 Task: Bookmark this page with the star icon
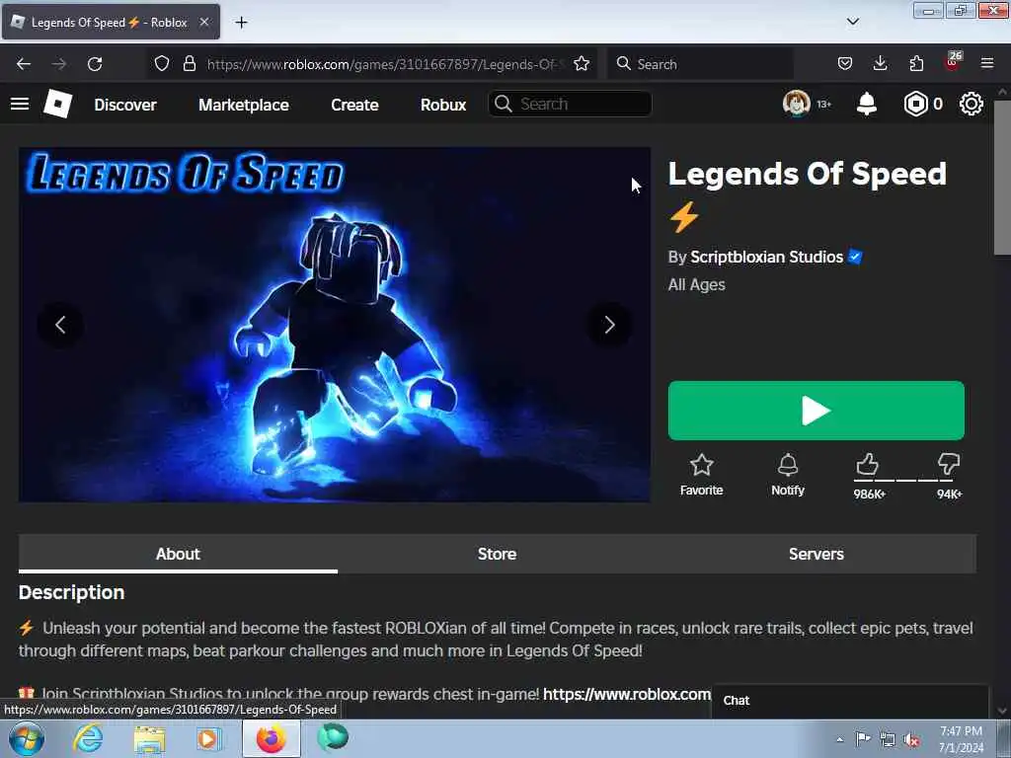pos(582,63)
